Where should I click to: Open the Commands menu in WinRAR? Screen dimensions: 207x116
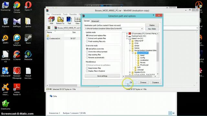56,14
